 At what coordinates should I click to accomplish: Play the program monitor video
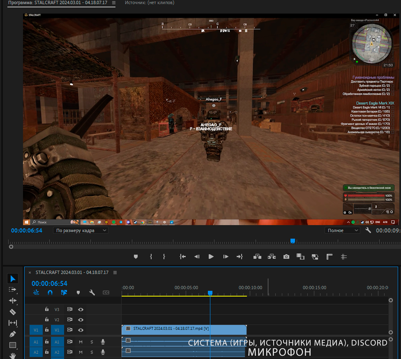coord(211,257)
